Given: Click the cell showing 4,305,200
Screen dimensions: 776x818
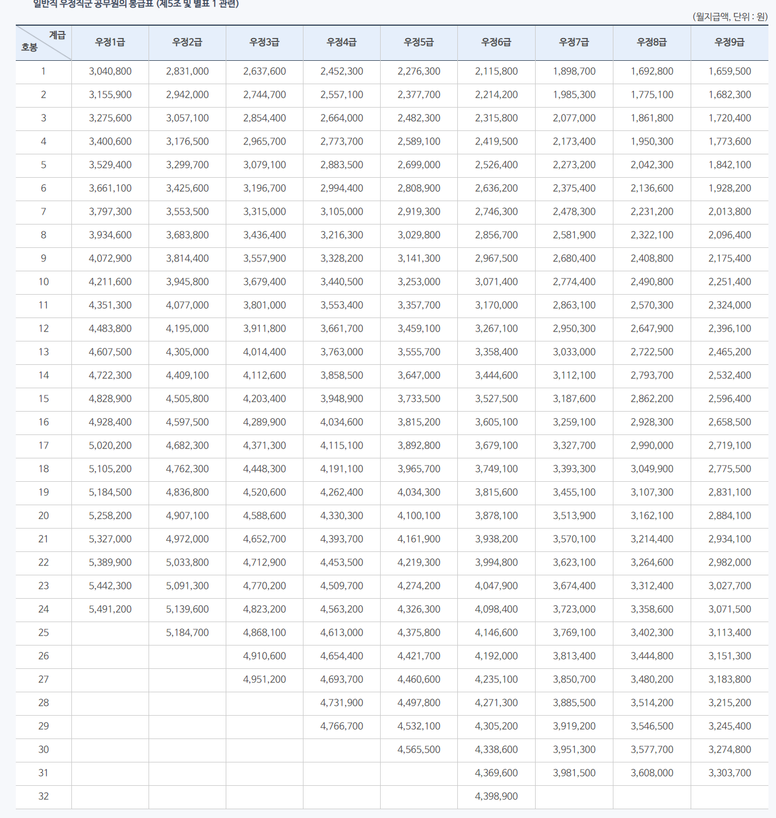Looking at the screenshot, I should click(496, 726).
